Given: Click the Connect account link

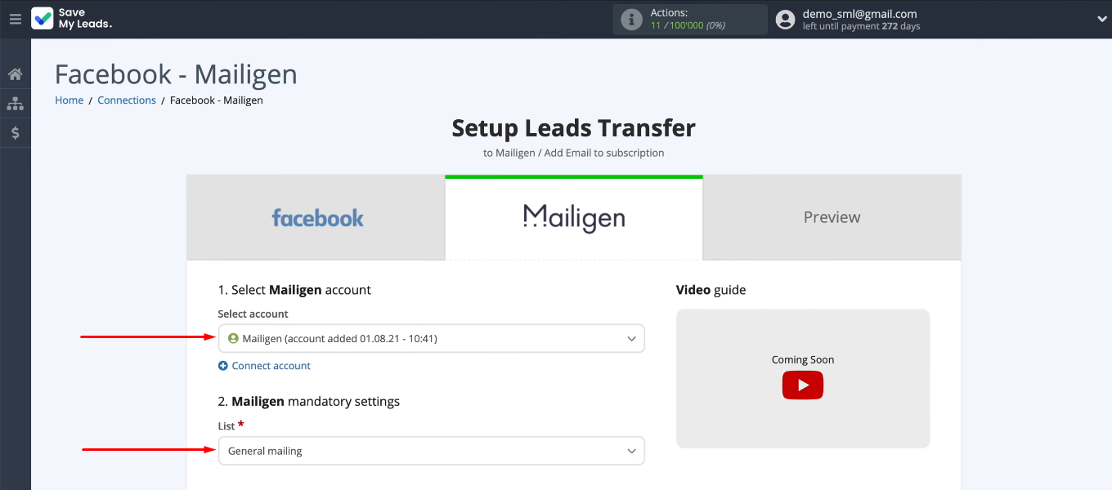Looking at the screenshot, I should point(271,366).
